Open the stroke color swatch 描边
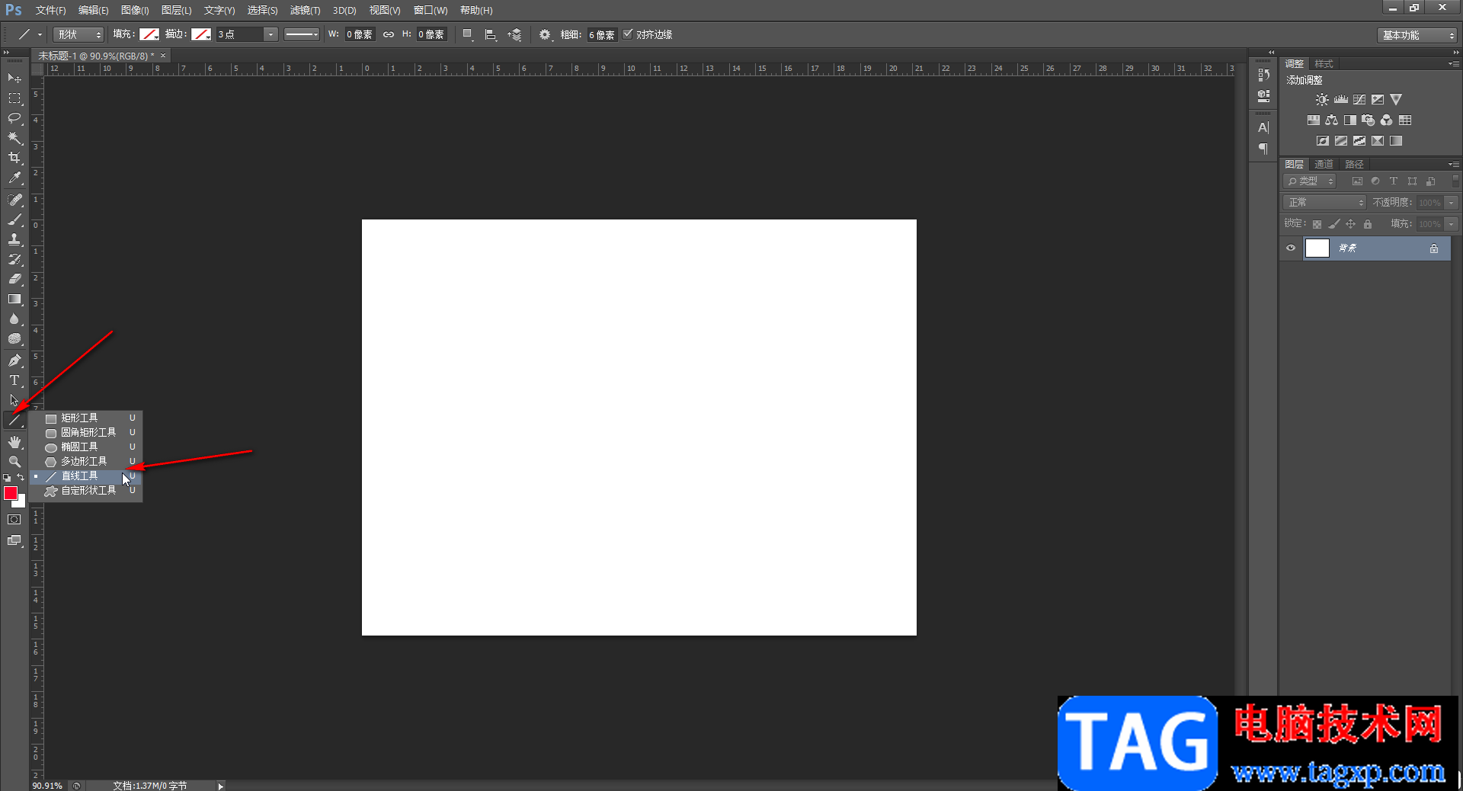Image resolution: width=1463 pixels, height=791 pixels. coord(201,35)
